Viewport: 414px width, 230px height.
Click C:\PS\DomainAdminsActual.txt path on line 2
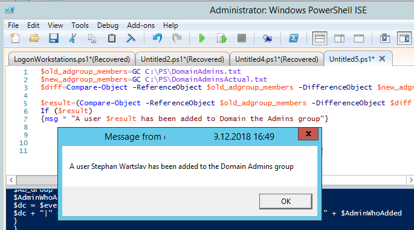[x=206, y=79]
